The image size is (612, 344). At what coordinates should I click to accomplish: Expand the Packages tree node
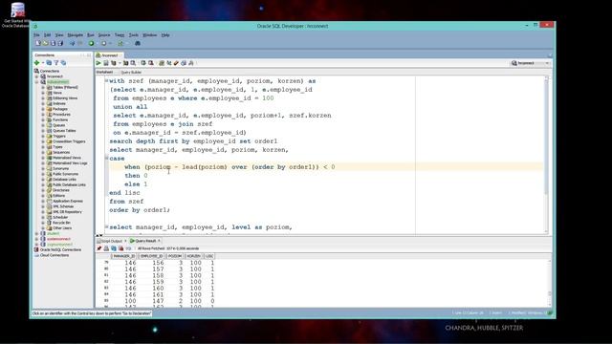tap(43, 109)
